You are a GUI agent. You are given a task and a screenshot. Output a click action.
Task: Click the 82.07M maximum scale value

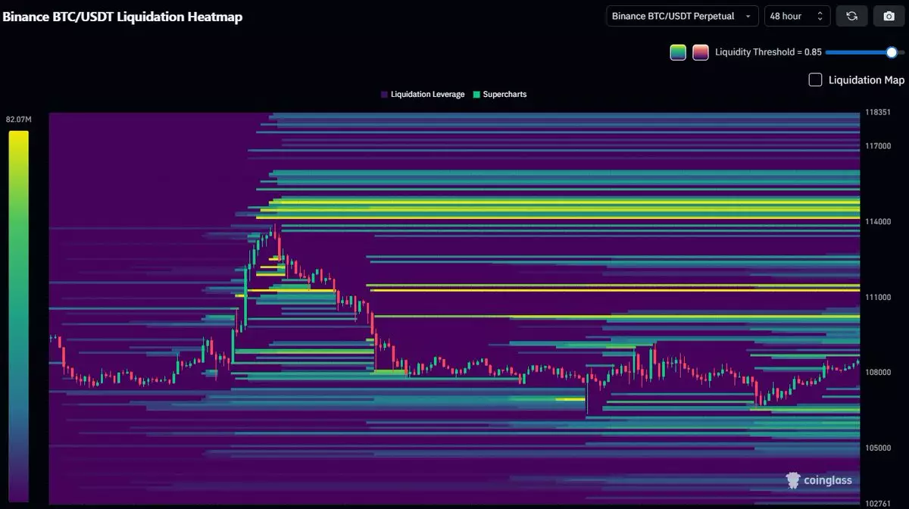click(18, 120)
